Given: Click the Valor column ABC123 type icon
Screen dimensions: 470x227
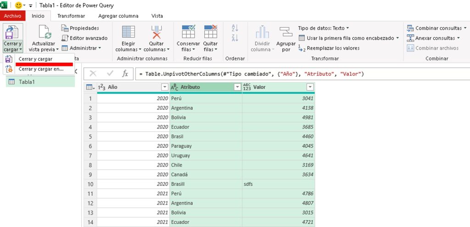Looking at the screenshot, I should click(x=247, y=87).
